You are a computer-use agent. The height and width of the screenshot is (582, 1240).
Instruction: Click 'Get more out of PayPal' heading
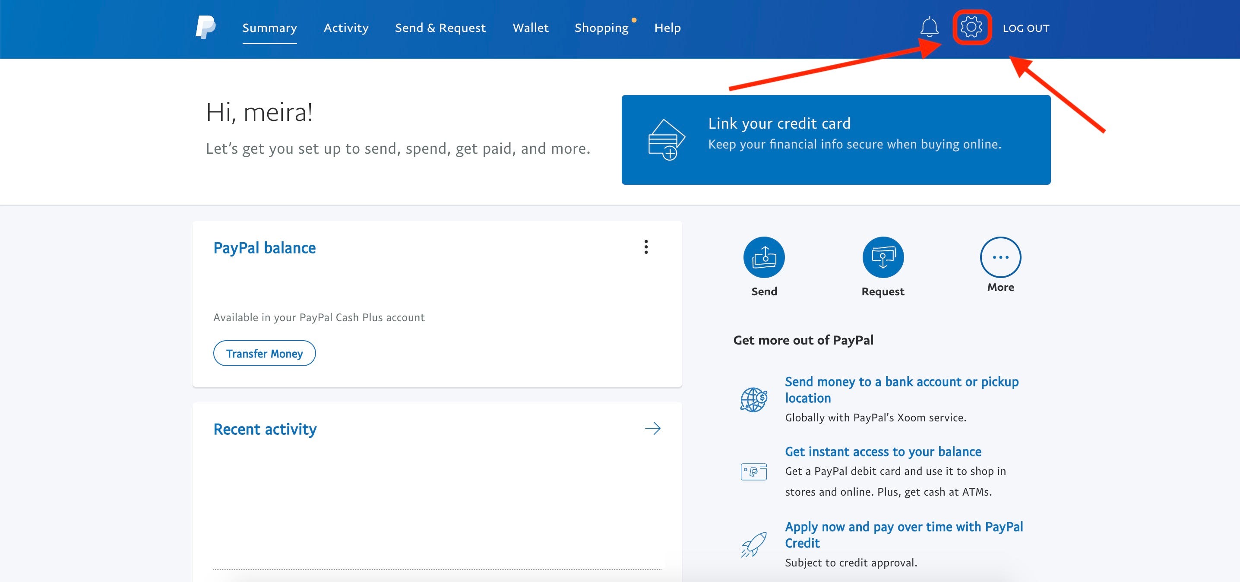pos(803,340)
